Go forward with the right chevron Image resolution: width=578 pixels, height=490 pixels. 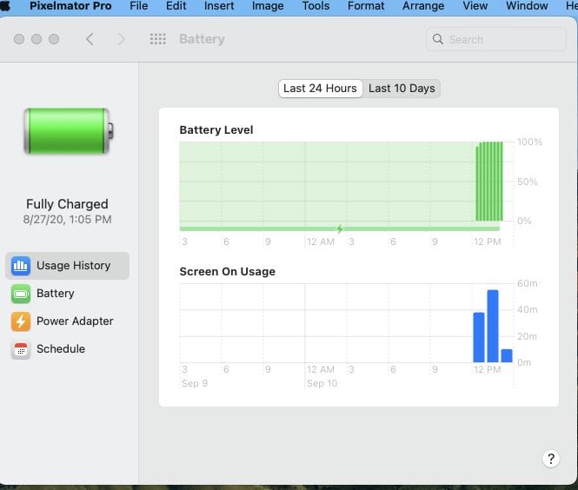[121, 39]
